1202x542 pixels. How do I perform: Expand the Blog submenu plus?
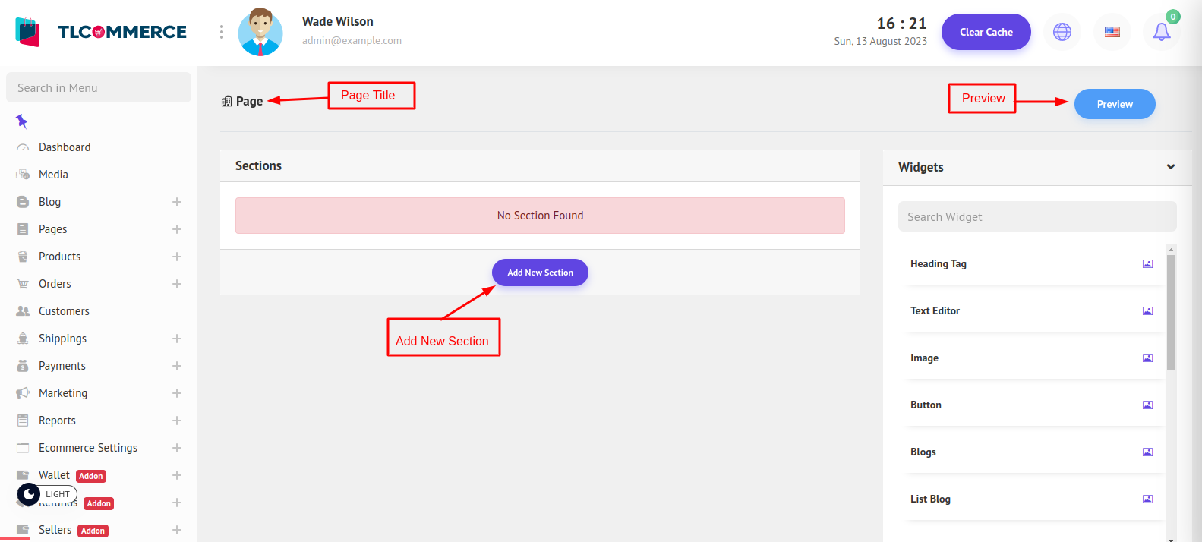(177, 202)
